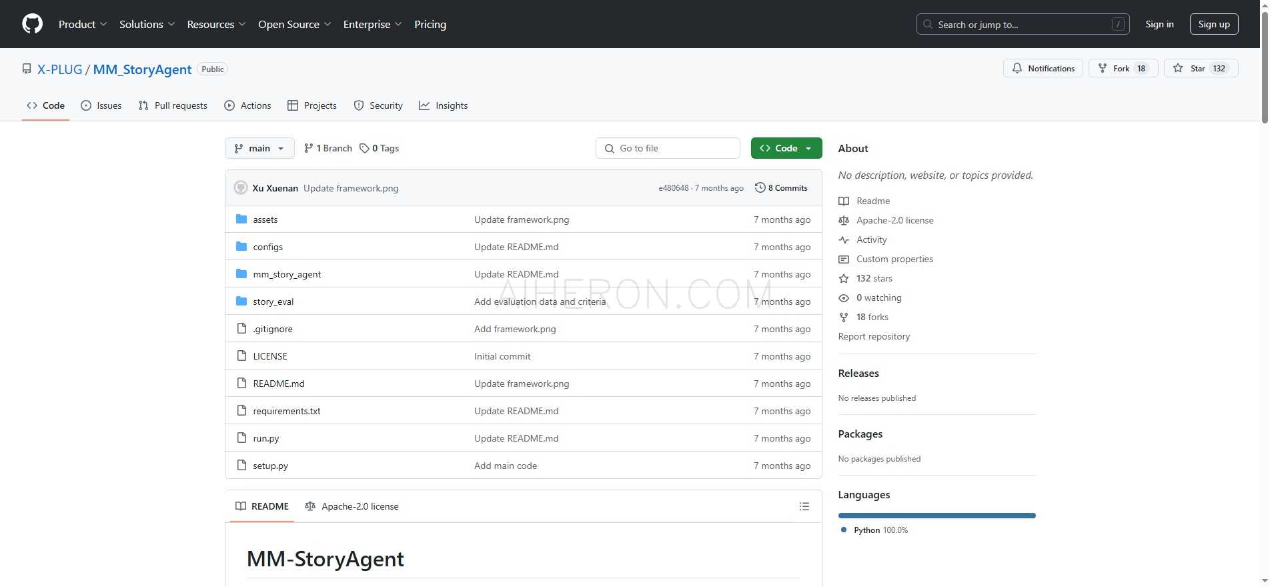The height and width of the screenshot is (587, 1270).
Task: Open the 'Add evaluation data and criteria' commit message
Action: (x=540, y=302)
